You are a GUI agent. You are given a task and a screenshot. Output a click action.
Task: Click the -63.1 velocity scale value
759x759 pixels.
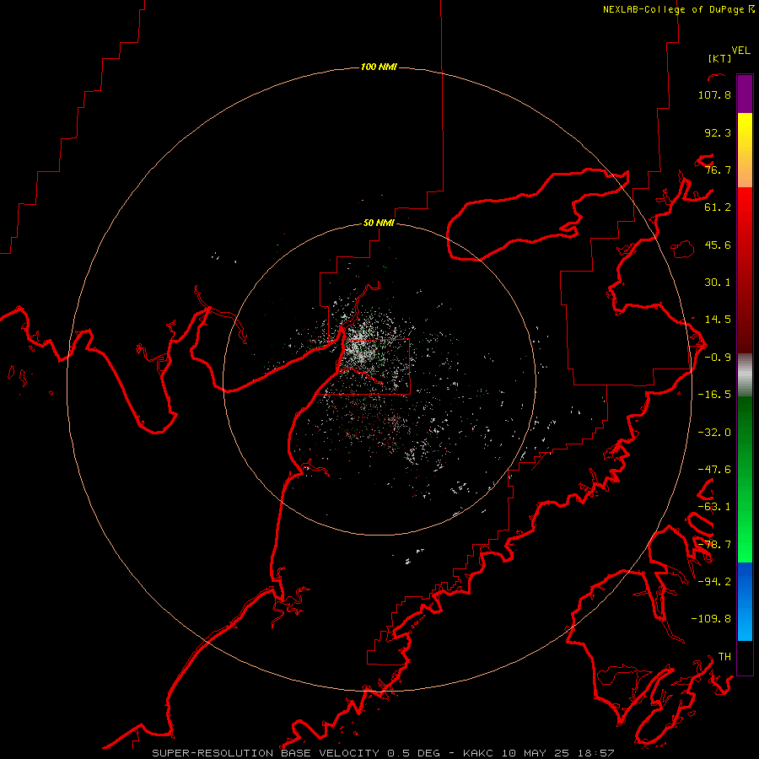tap(714, 507)
